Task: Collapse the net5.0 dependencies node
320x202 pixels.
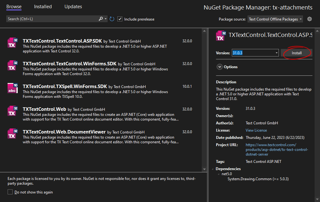Action: tap(218, 174)
